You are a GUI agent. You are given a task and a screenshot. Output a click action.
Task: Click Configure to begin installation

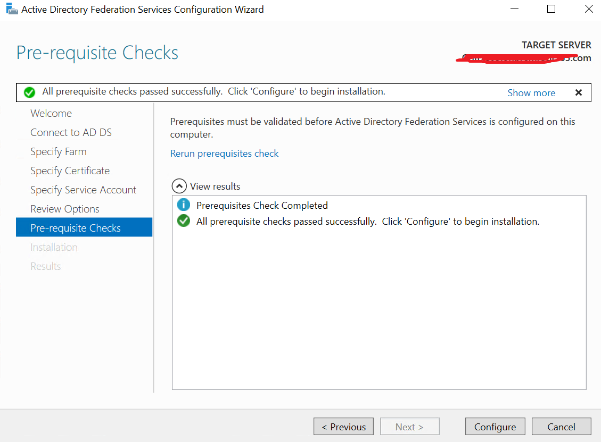pos(495,427)
